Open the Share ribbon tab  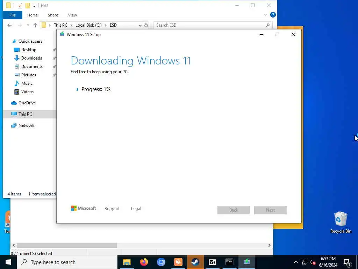tap(53, 15)
